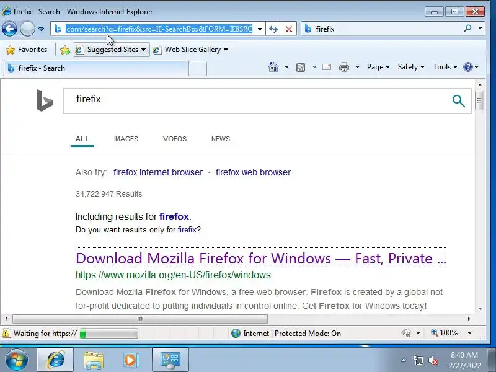Click the vertical scrollbar up arrow
Viewport: 496px width, 372px height.
point(480,85)
